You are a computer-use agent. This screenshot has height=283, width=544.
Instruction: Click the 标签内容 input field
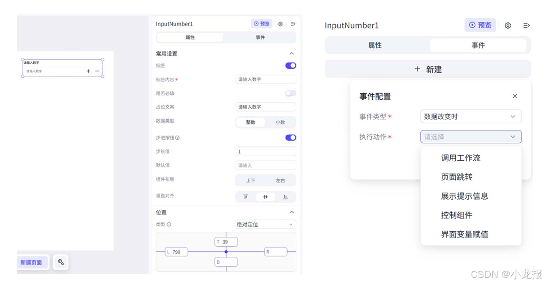[266, 79]
